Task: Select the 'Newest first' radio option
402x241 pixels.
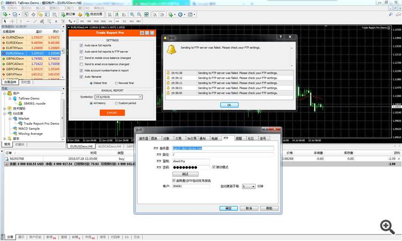Action: point(116,83)
